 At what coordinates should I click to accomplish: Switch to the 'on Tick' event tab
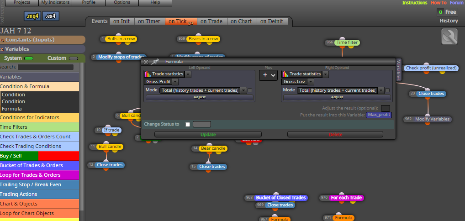click(x=180, y=21)
